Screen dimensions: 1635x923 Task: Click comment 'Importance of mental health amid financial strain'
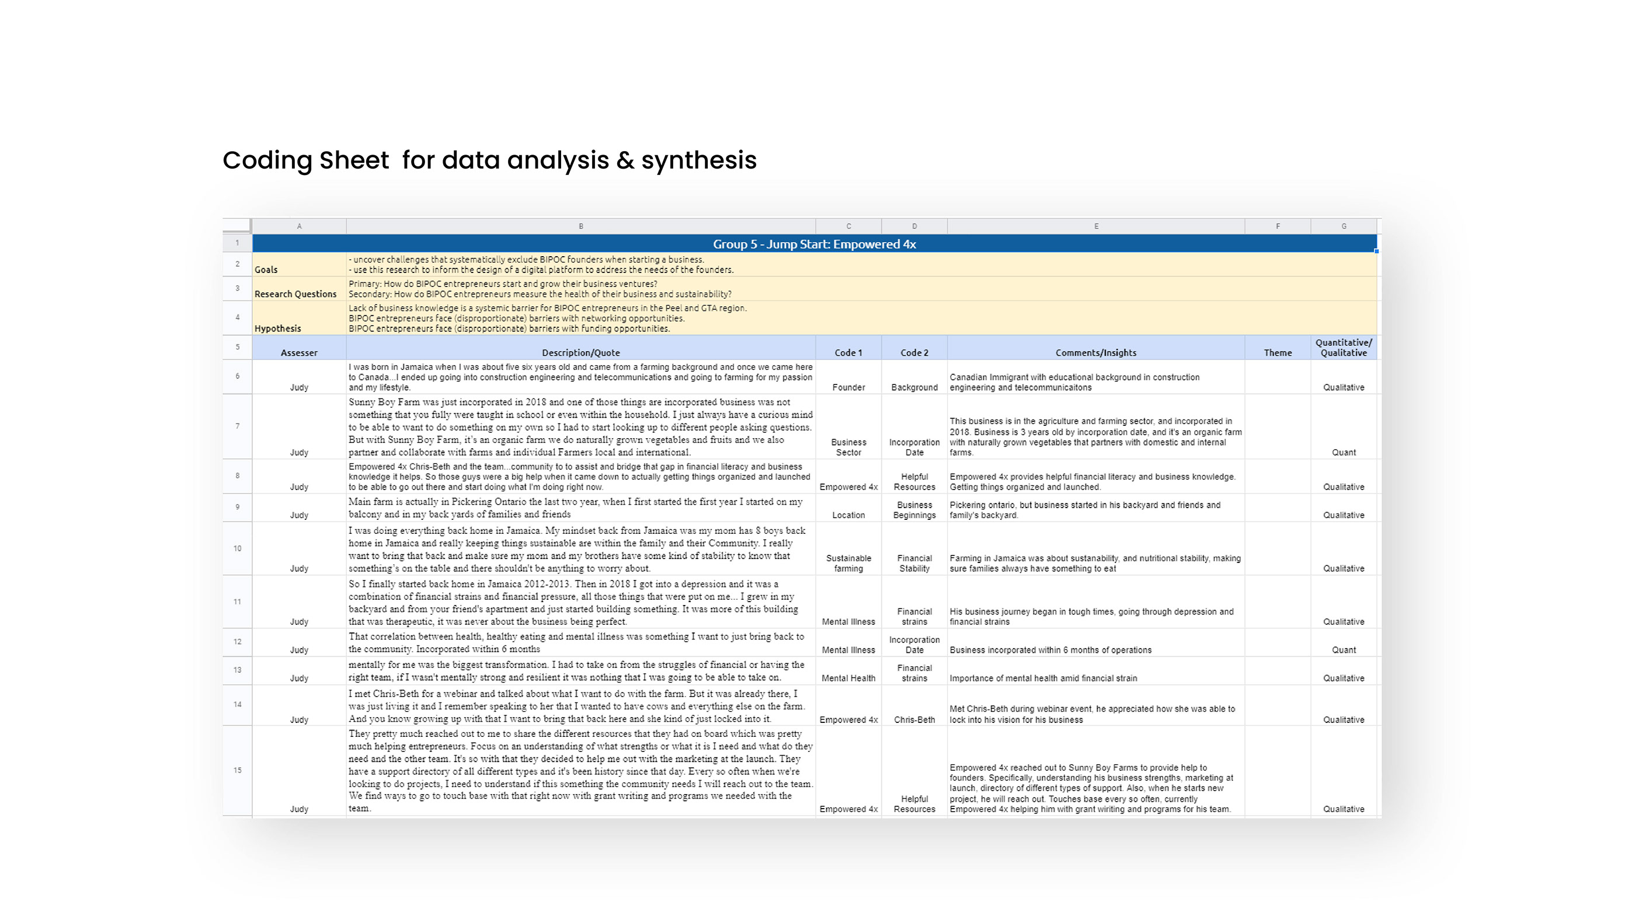coord(1096,670)
